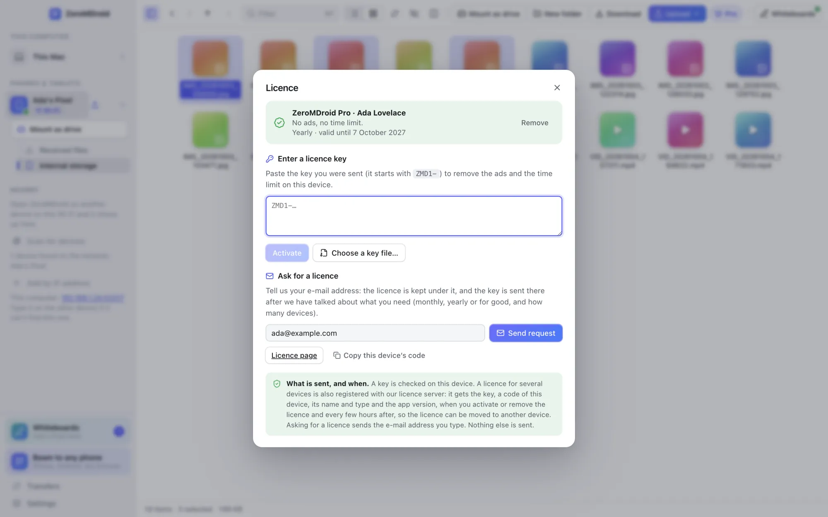Click the "ZeroMDroid Pro · Ada Lovelace" text

click(349, 113)
